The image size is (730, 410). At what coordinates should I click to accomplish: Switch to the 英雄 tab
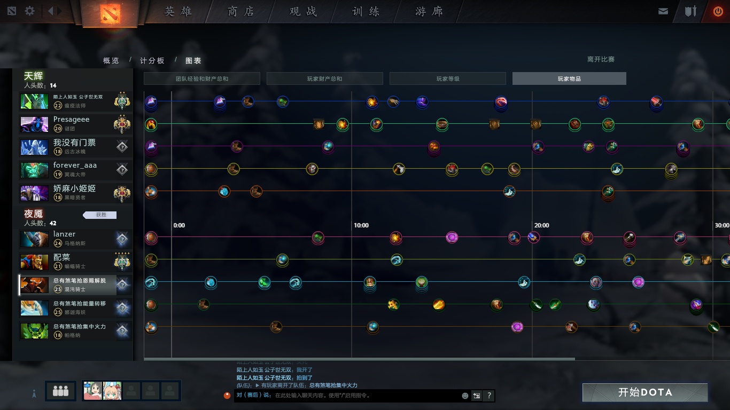coord(178,11)
